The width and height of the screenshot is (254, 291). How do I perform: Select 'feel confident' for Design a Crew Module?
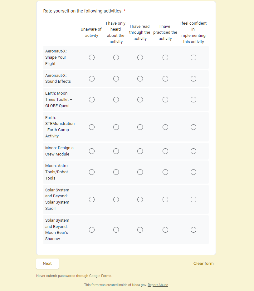click(193, 151)
